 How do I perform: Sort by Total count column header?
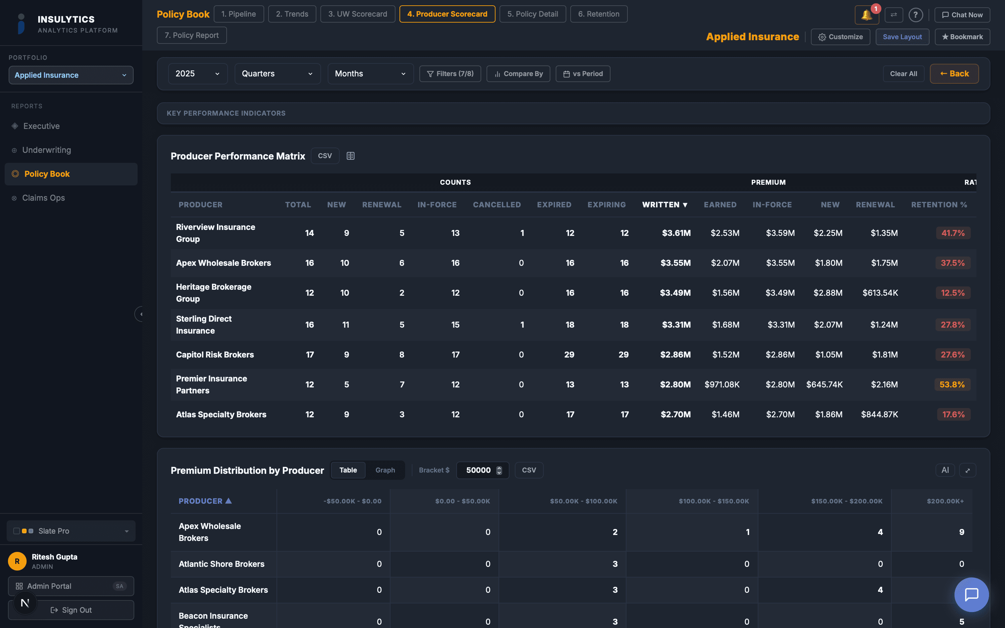[x=298, y=205]
